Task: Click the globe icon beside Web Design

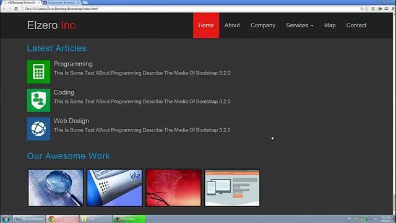Action: pyautogui.click(x=38, y=129)
